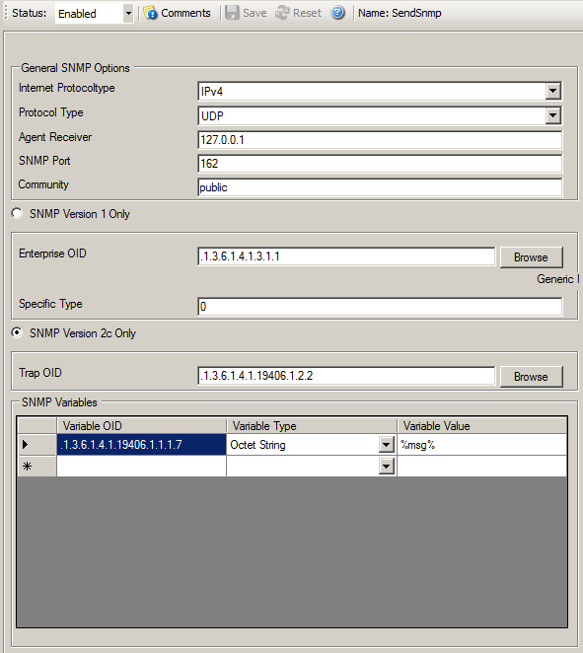The height and width of the screenshot is (653, 583).
Task: Click the Save floppy disk icon
Action: point(232,13)
